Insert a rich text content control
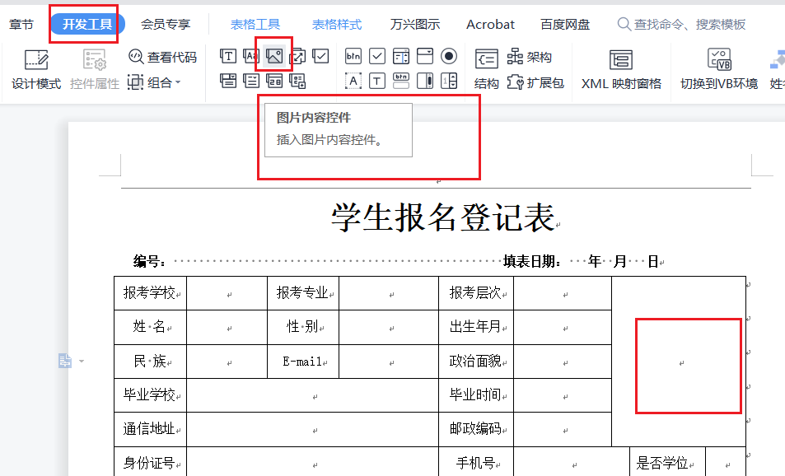The height and width of the screenshot is (476, 785). [x=228, y=57]
